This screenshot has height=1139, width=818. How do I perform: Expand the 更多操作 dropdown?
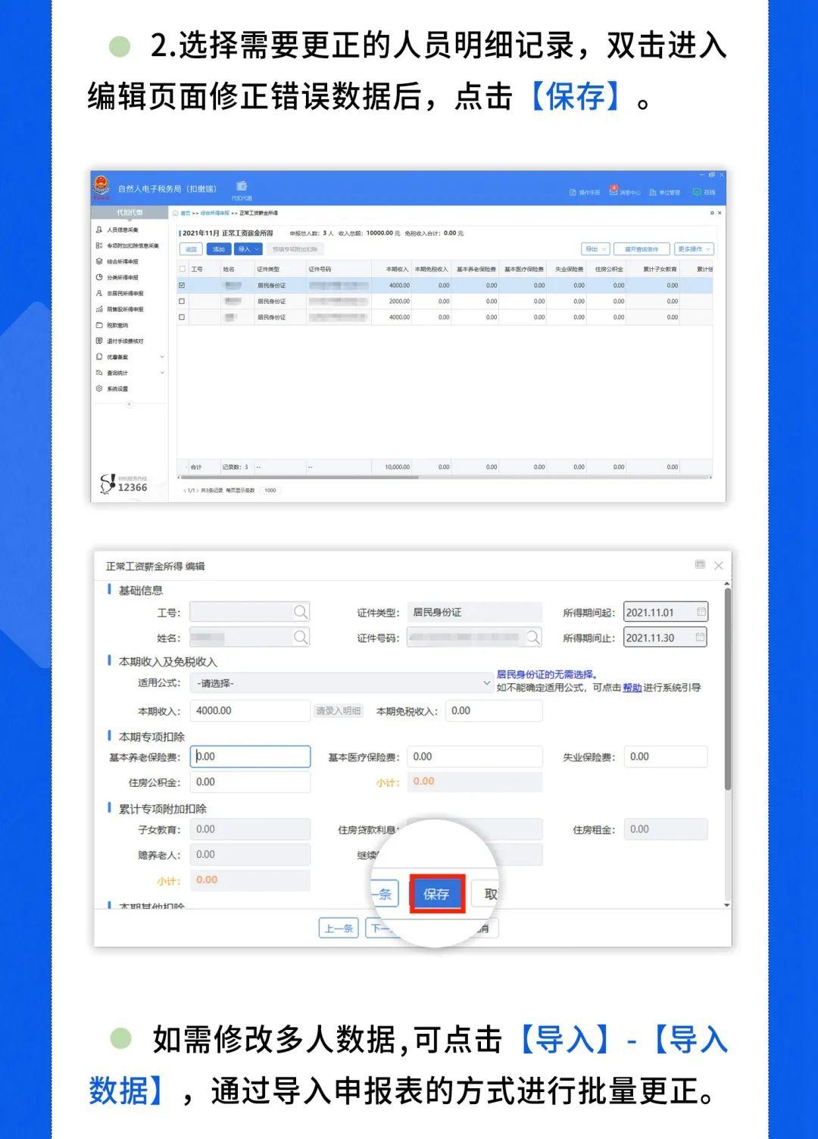694,249
